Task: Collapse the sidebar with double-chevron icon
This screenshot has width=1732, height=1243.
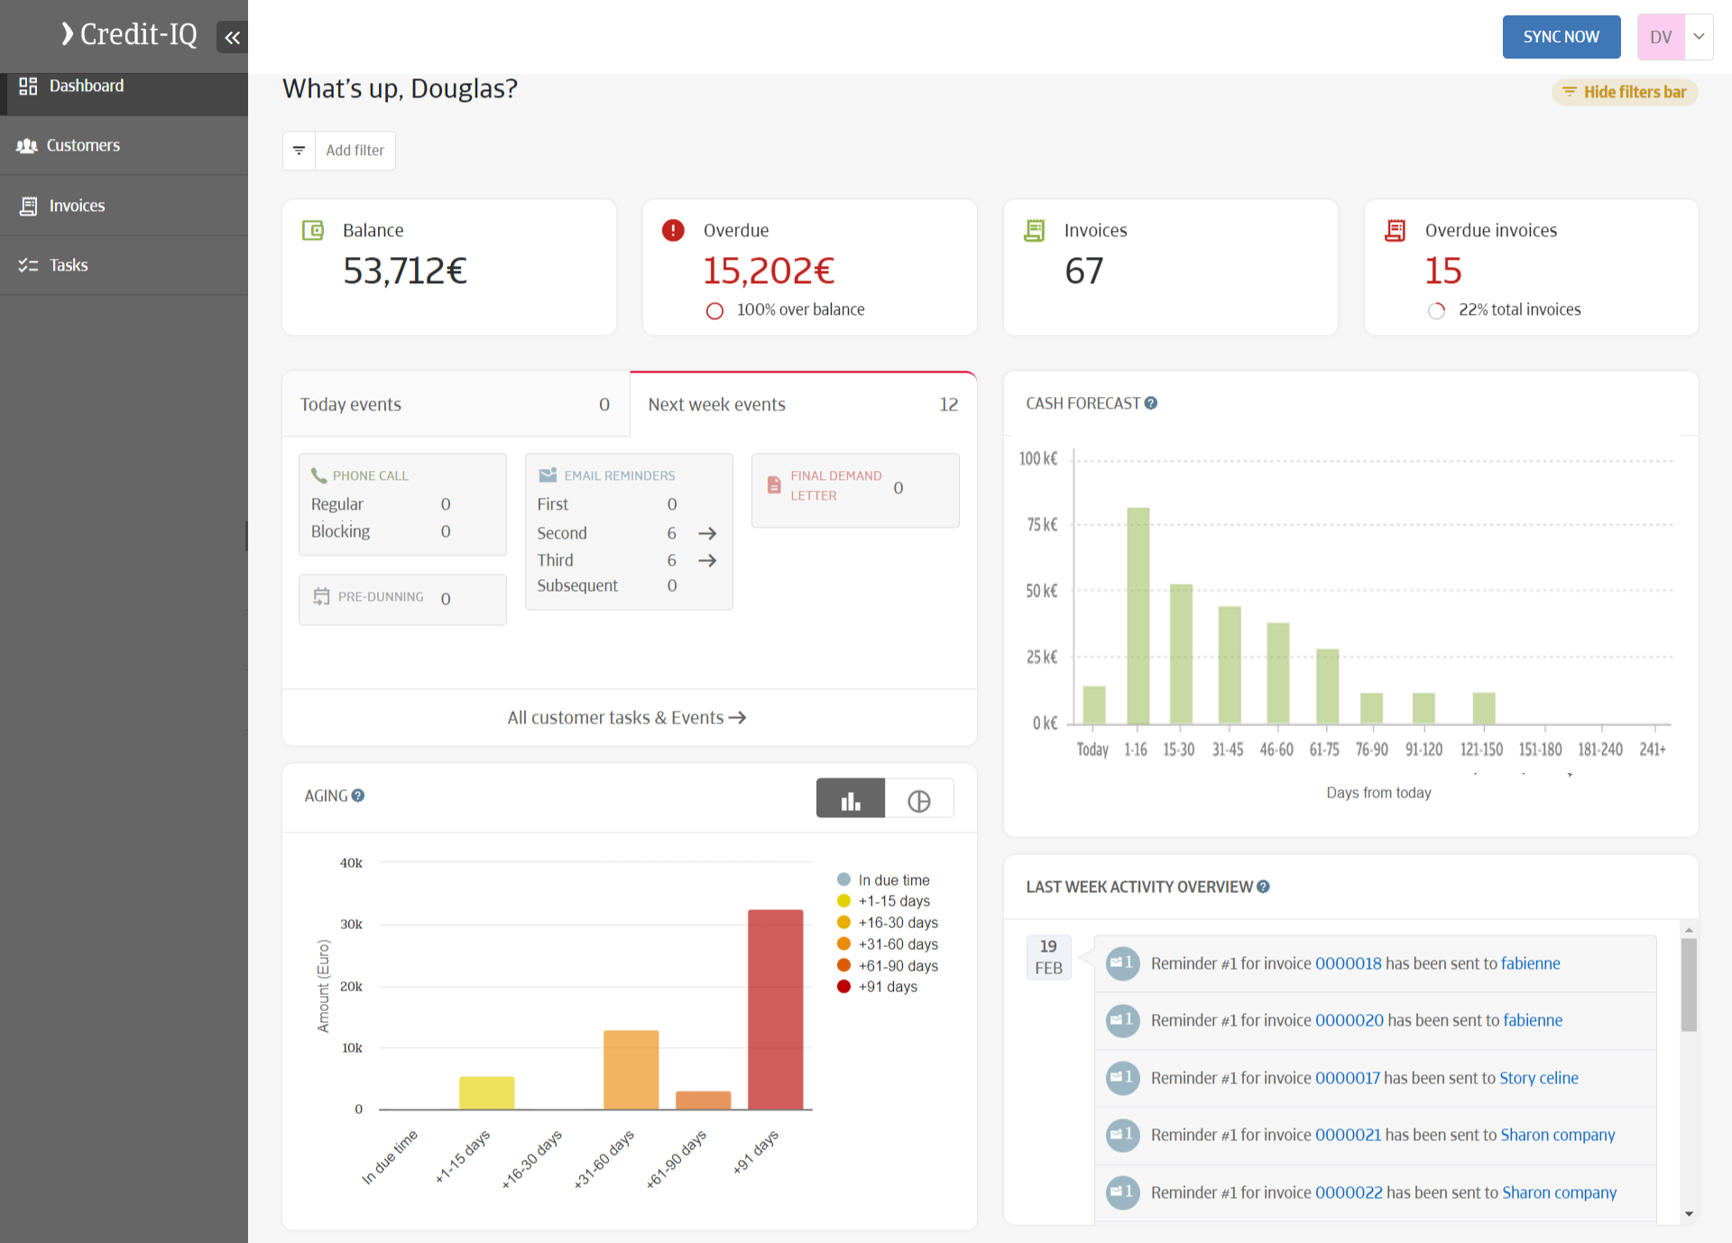Action: click(x=232, y=37)
